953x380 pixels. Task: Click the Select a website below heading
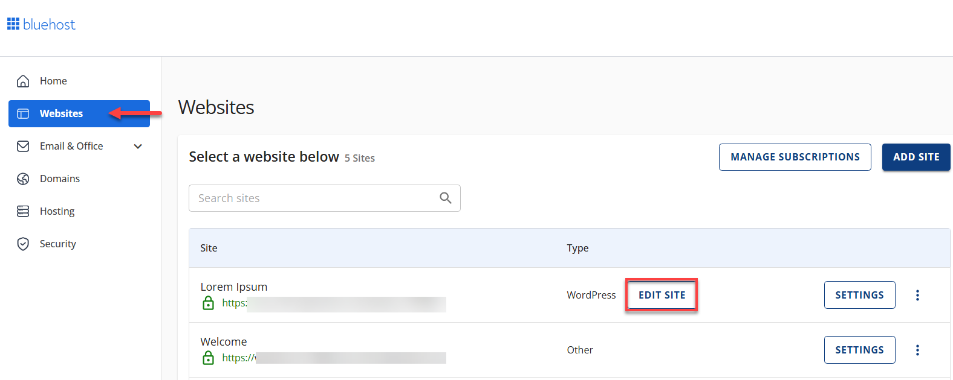point(264,157)
